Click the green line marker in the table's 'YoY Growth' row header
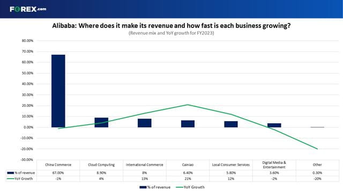Viewport: 343px width, 193px height. 11,179
